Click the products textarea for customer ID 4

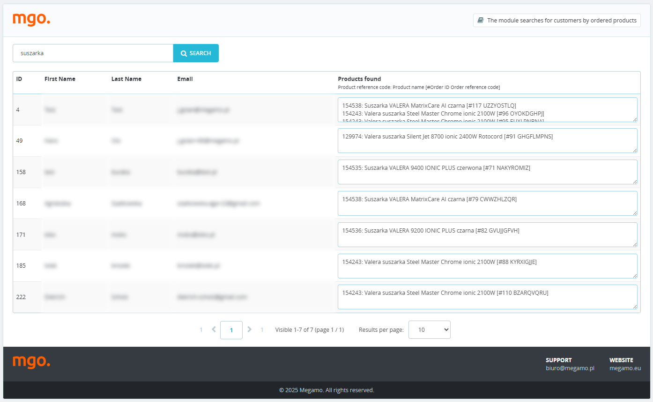487,110
